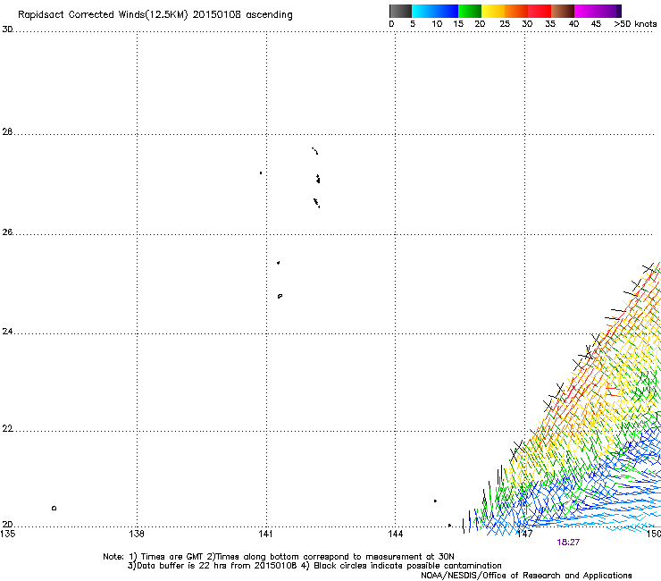The width and height of the screenshot is (661, 581).
Task: Click the yellow 20-25 knots color band
Action: [493, 11]
